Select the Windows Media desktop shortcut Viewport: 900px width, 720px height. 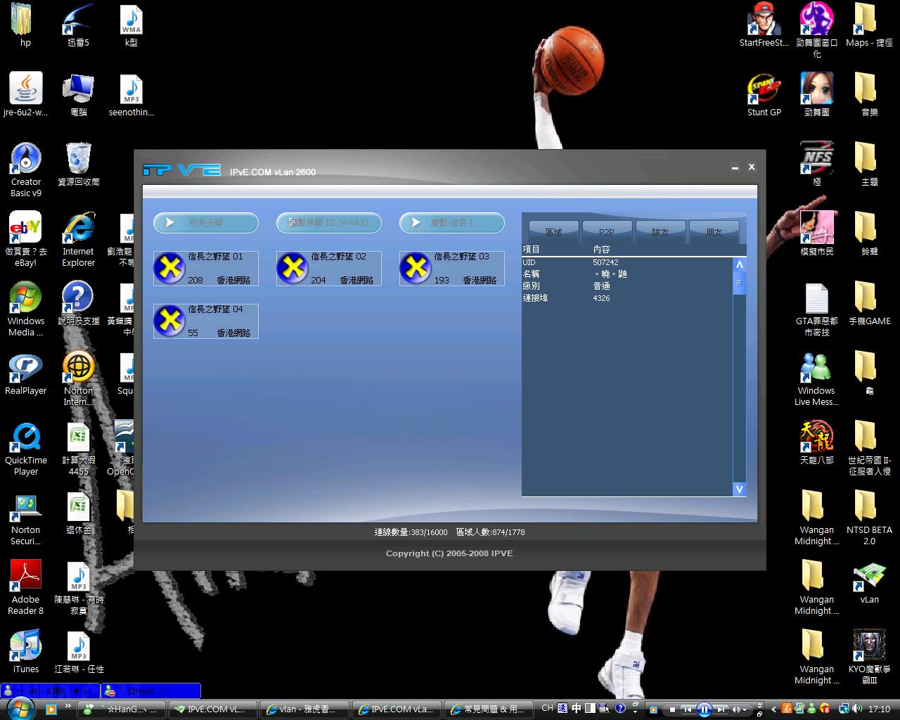tap(26, 309)
